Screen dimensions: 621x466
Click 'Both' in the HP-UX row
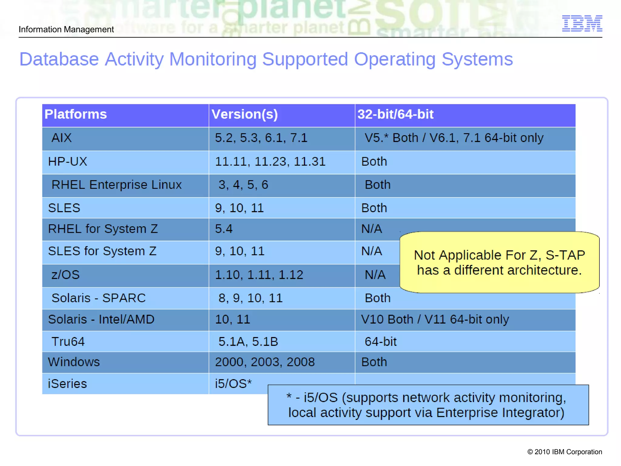coord(374,162)
